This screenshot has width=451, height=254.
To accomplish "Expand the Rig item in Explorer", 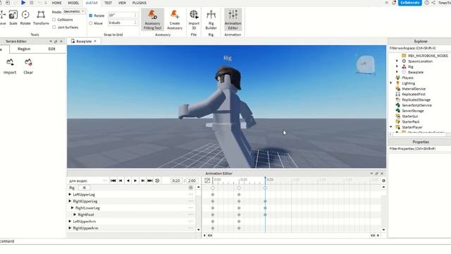I will (397, 66).
